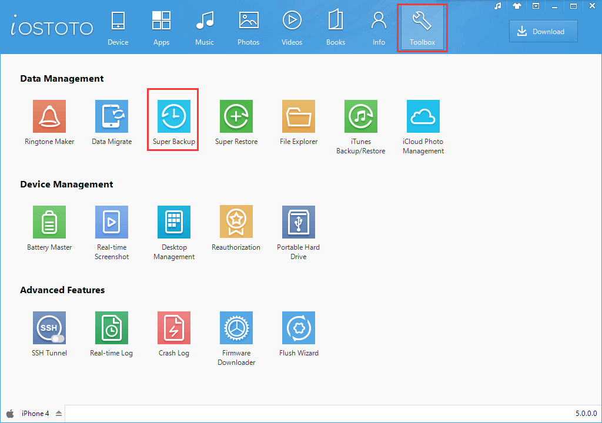Viewport: 602px width, 423px height.
Task: Open iCloud Photo Management
Action: 423,116
